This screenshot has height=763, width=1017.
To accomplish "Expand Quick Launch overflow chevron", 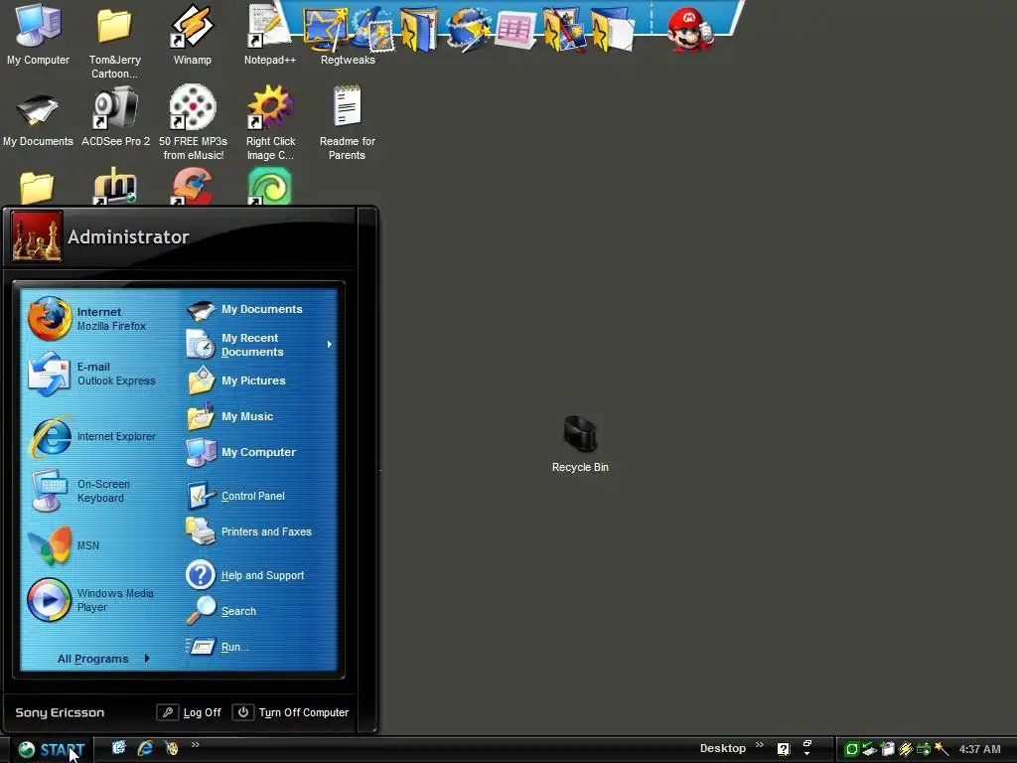I will [196, 744].
